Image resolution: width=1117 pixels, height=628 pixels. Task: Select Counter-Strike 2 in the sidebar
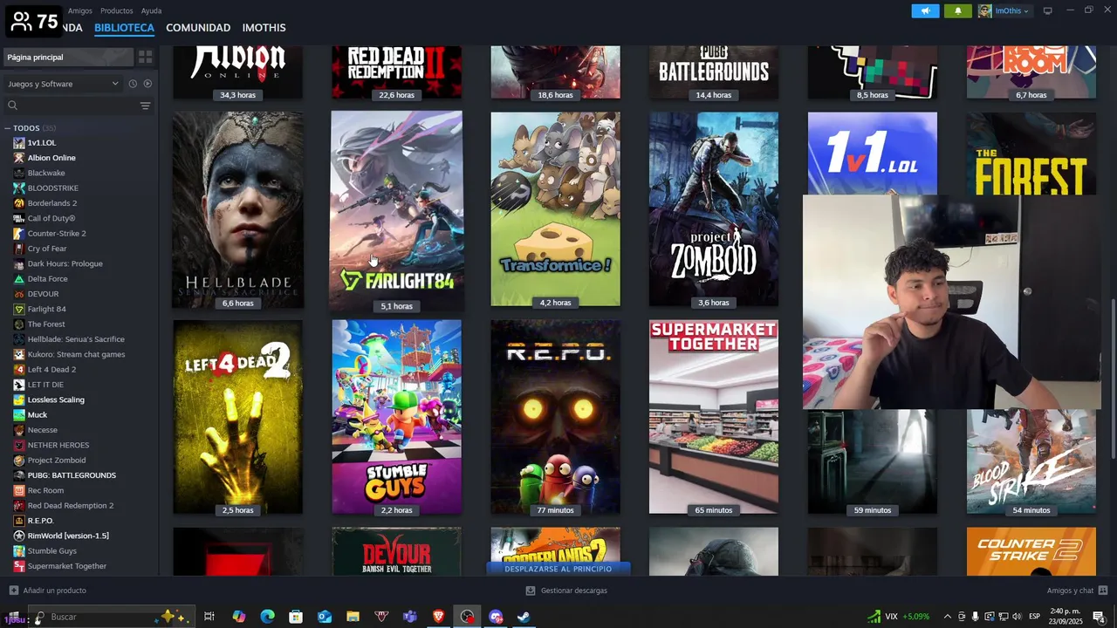click(x=57, y=234)
